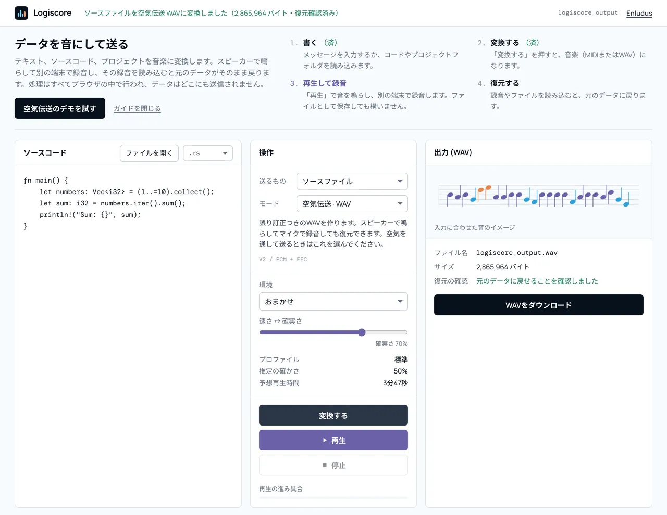Click guide step 1 書く (済)
This screenshot has height=515, width=667.
pyautogui.click(x=320, y=43)
